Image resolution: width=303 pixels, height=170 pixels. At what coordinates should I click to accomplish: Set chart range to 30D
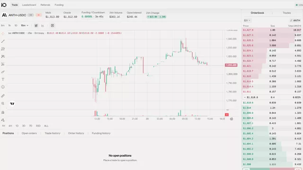pyautogui.click(x=38, y=126)
